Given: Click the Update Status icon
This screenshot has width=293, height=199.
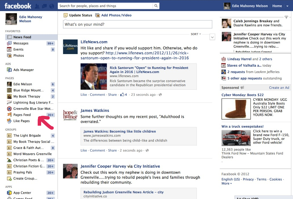Looking at the screenshot, I should 66,15.
